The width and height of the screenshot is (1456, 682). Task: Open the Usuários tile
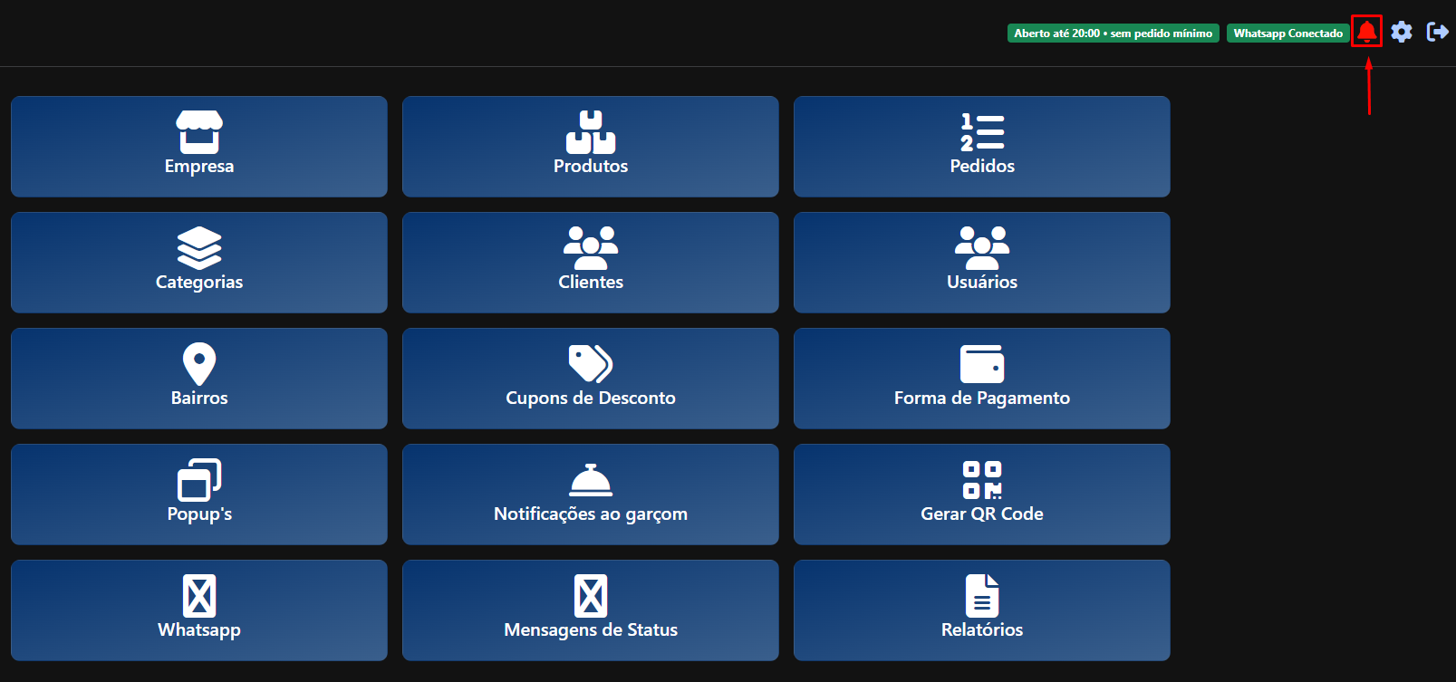tap(982, 263)
